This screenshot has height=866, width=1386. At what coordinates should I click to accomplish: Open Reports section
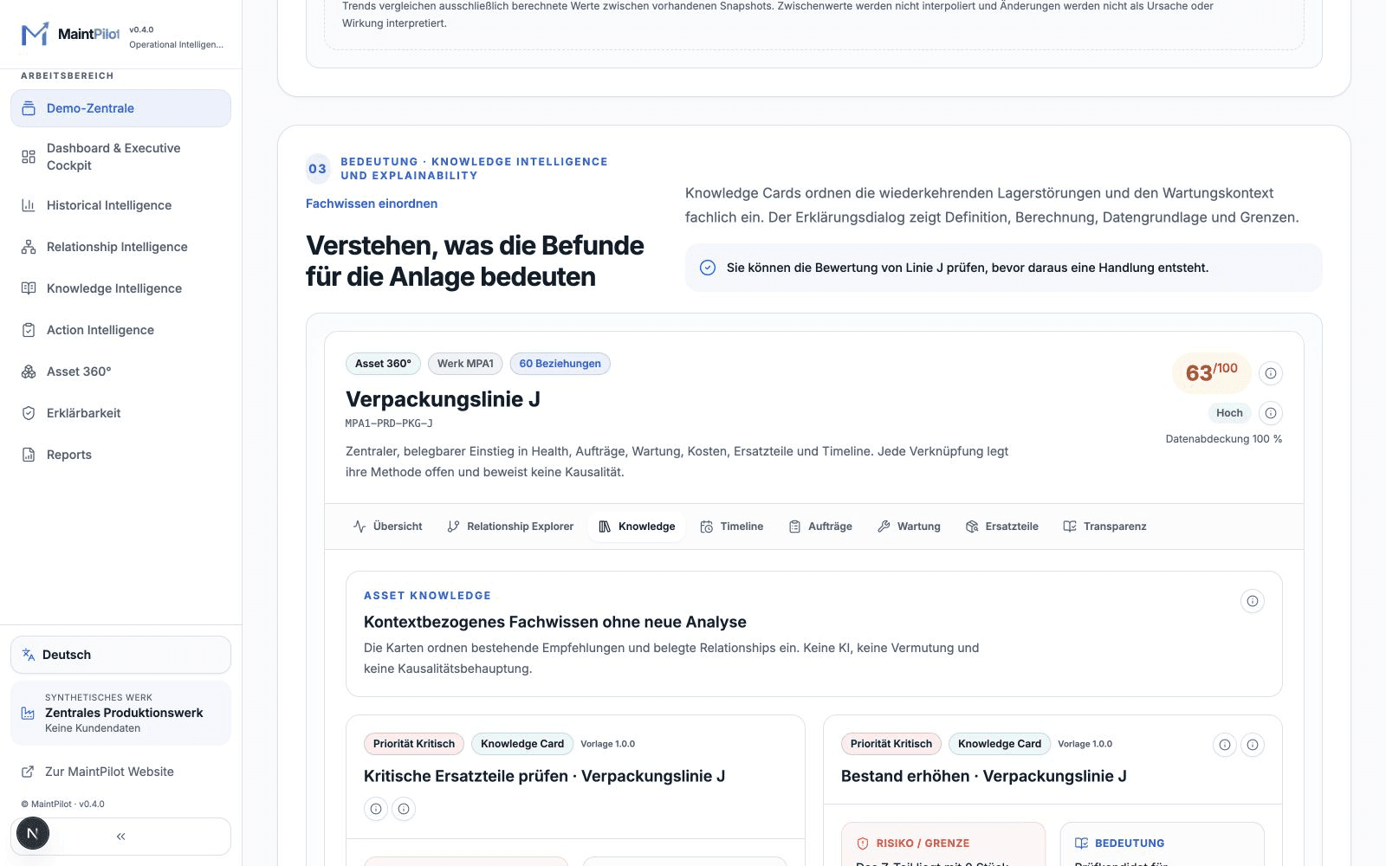120,455
